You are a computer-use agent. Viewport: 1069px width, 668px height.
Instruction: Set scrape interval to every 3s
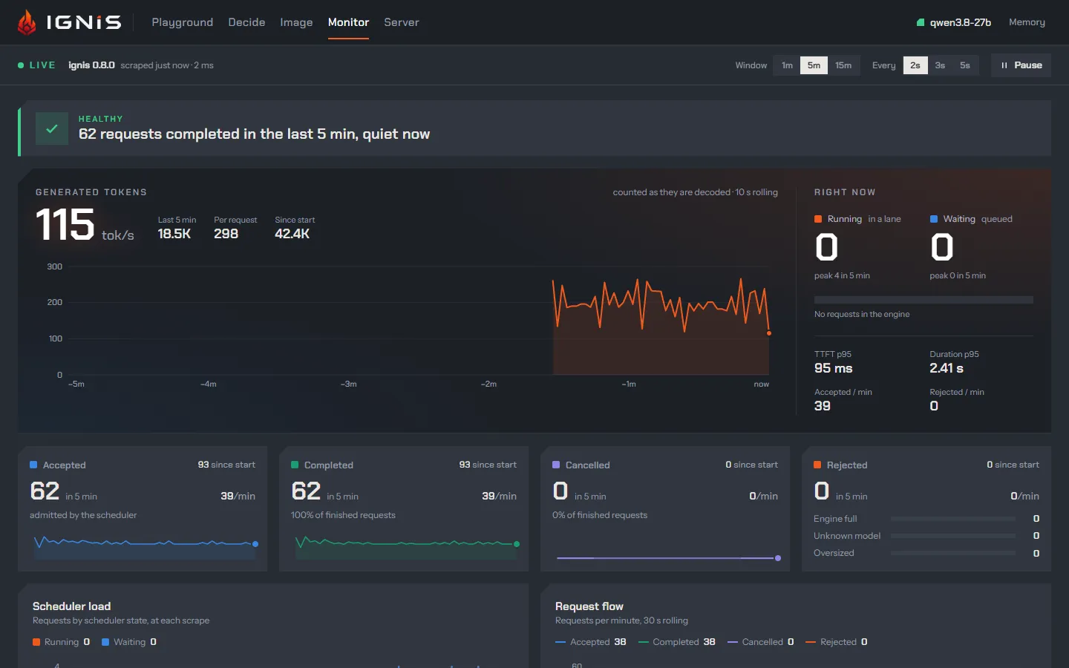pos(940,65)
